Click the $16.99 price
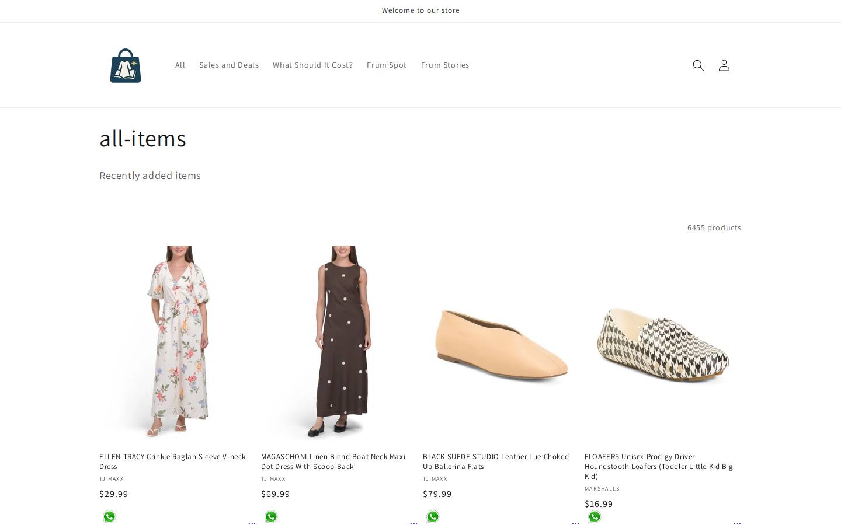The width and height of the screenshot is (841, 525). (599, 504)
